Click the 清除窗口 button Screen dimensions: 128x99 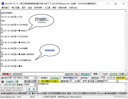pos(6,74)
